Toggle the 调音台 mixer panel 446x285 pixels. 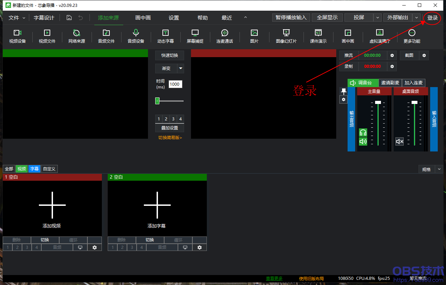coord(363,83)
